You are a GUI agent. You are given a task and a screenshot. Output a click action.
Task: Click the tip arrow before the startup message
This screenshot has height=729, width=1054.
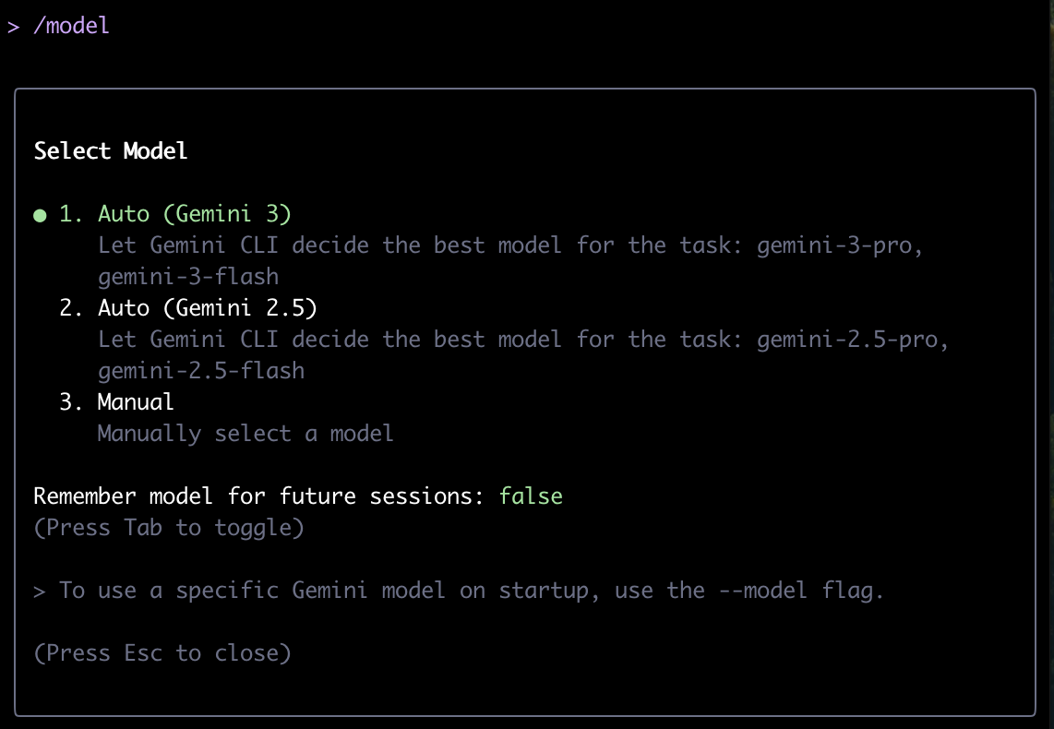38,590
